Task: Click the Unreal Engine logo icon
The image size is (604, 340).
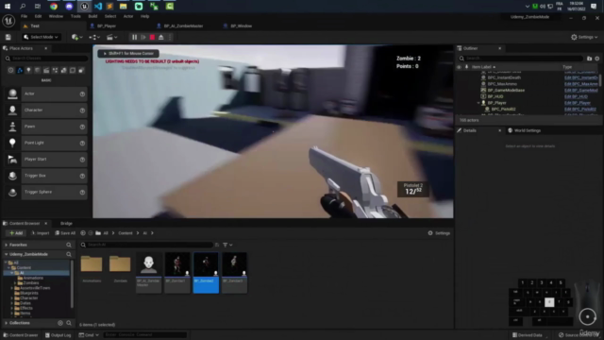Action: click(8, 21)
